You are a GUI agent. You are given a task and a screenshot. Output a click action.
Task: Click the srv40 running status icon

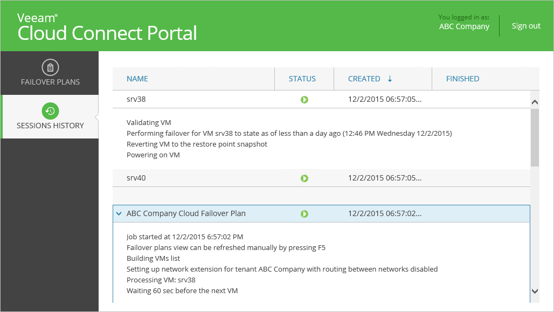coord(304,178)
